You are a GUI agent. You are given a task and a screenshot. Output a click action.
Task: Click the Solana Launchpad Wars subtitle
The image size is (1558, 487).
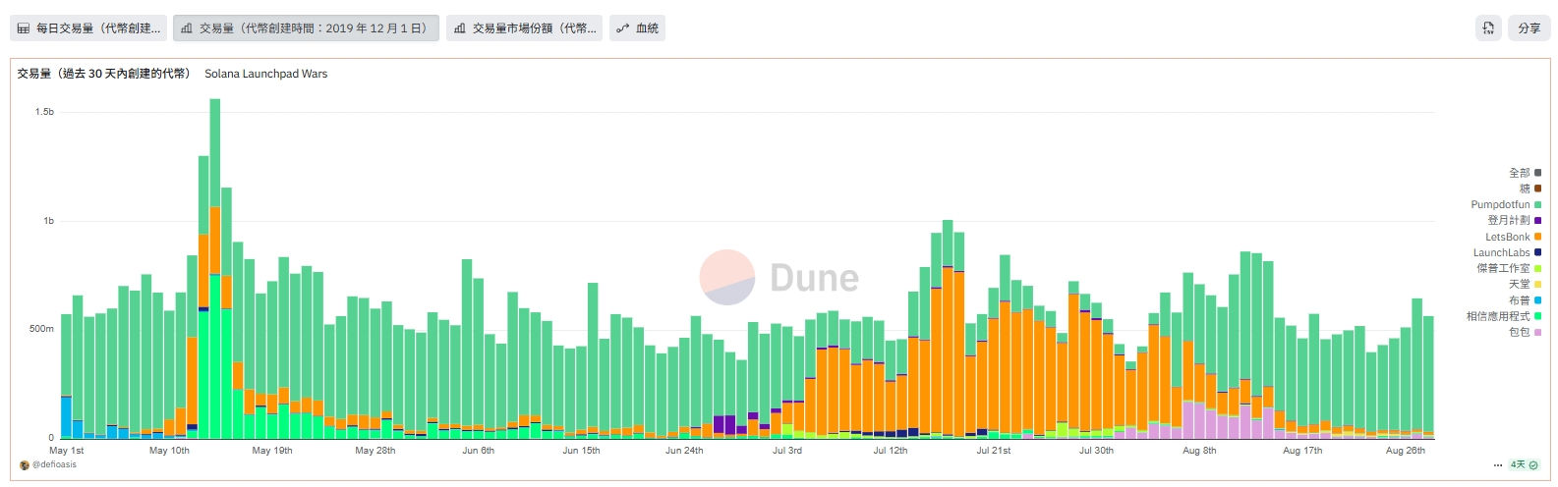[265, 74]
